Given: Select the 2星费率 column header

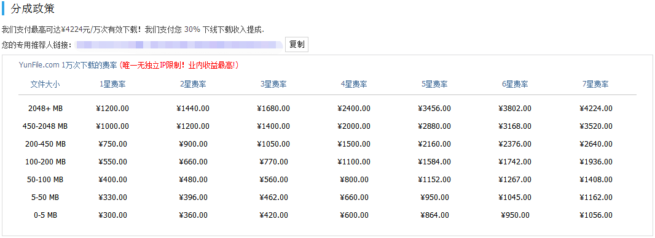Looking at the screenshot, I should tap(193, 84).
